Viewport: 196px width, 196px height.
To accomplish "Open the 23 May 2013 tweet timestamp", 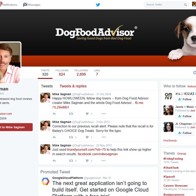I will pyautogui.click(x=104, y=145).
